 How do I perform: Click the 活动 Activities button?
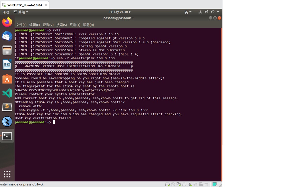click(6, 12)
